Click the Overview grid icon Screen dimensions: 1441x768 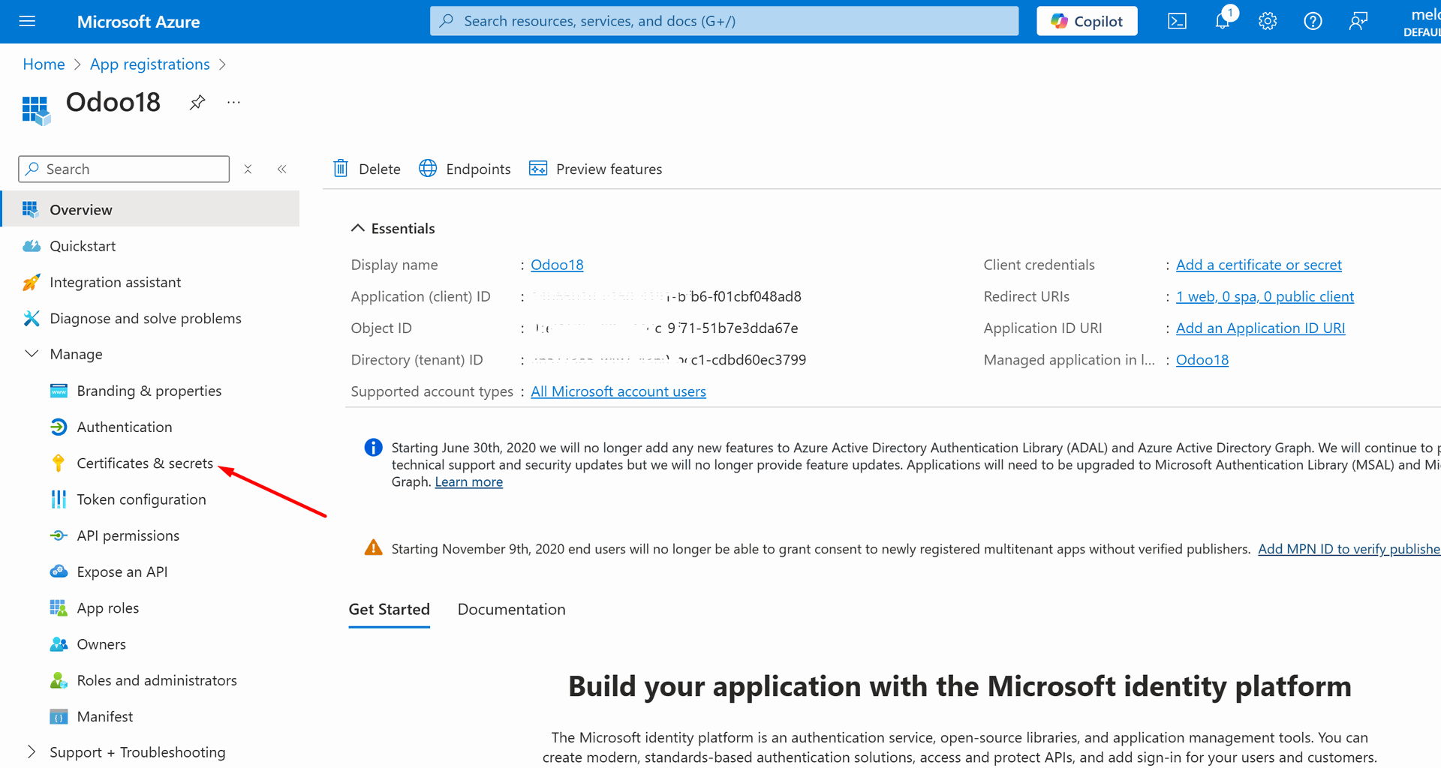(x=31, y=209)
